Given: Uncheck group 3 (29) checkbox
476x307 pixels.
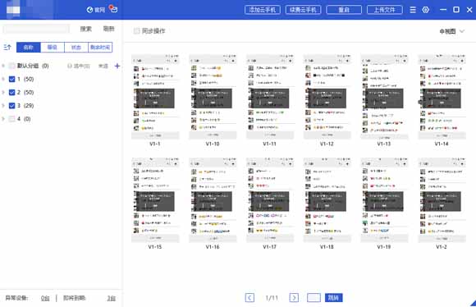Looking at the screenshot, I should [x=11, y=106].
